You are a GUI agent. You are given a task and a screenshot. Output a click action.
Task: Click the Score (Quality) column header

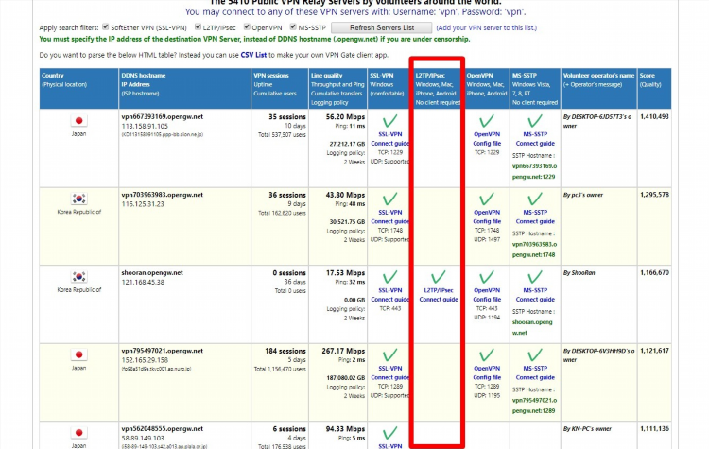click(x=654, y=89)
